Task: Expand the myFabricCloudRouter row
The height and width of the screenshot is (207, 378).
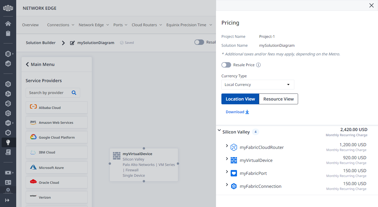Action: (227, 146)
